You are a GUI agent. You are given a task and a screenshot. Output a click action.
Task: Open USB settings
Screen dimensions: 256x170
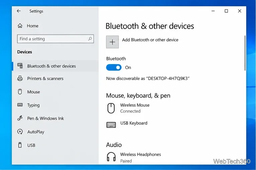coord(55,145)
